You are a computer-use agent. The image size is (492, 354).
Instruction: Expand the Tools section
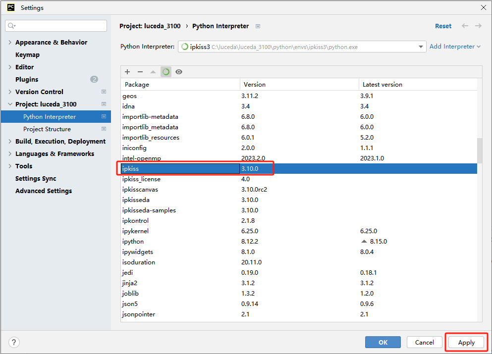click(10, 166)
